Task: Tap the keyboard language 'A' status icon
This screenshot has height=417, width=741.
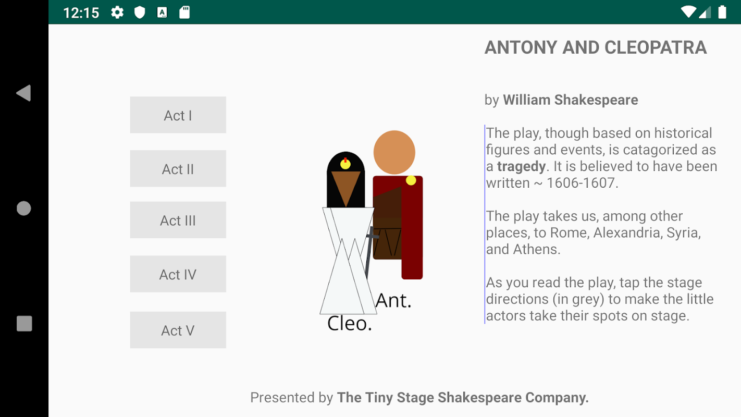Action: pos(162,13)
